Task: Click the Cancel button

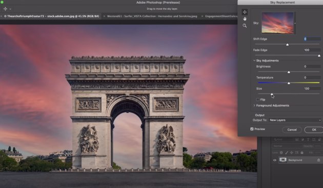Action: [292, 130]
